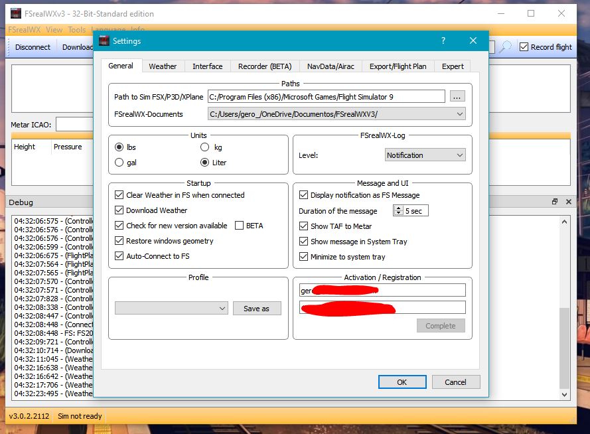The width and height of the screenshot is (590, 434).
Task: Float the Debug panel with its undock icon
Action: [x=555, y=202]
